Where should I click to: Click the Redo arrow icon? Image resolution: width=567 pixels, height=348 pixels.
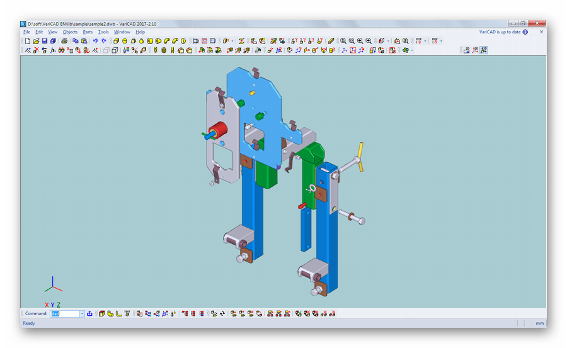click(105, 41)
